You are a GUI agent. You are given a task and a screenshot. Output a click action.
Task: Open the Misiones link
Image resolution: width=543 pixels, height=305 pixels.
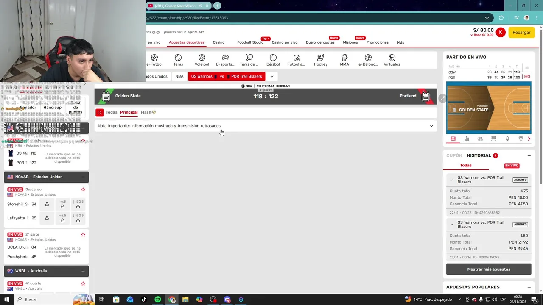[350, 42]
